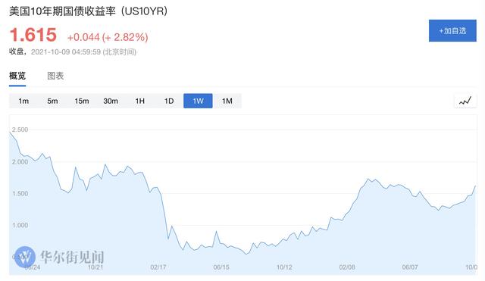485x281 pixels.
Task: Click the 02/08 date axis label
Action: (x=347, y=267)
